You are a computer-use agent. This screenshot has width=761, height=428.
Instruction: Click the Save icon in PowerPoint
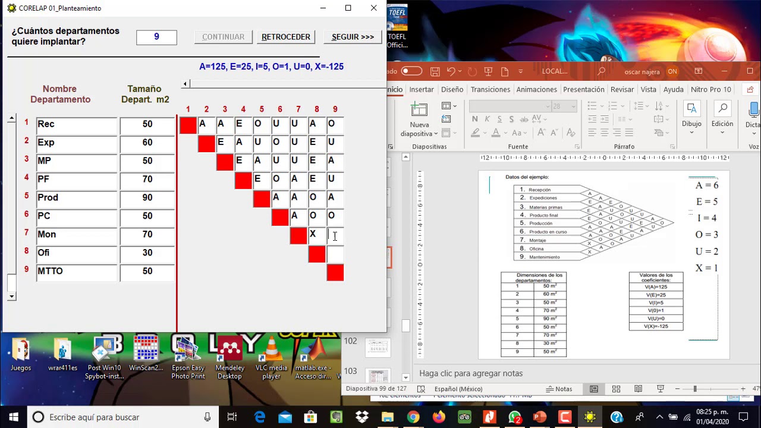435,71
